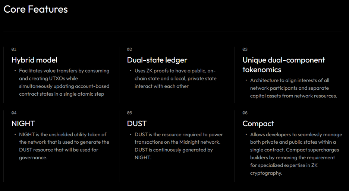The image size is (349, 191).
Task: Open the Dual-state ledger feature title
Action: click(157, 60)
